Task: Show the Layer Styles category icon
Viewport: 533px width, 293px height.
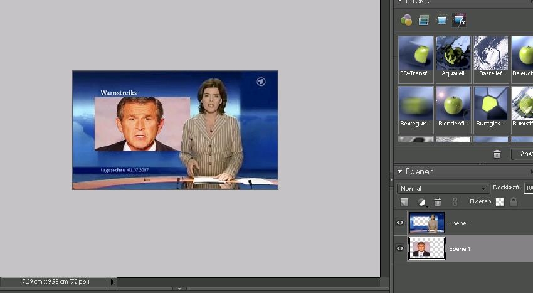Action: (424, 21)
